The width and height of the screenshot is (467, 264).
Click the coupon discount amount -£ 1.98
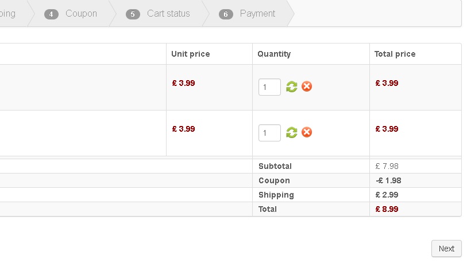point(388,180)
